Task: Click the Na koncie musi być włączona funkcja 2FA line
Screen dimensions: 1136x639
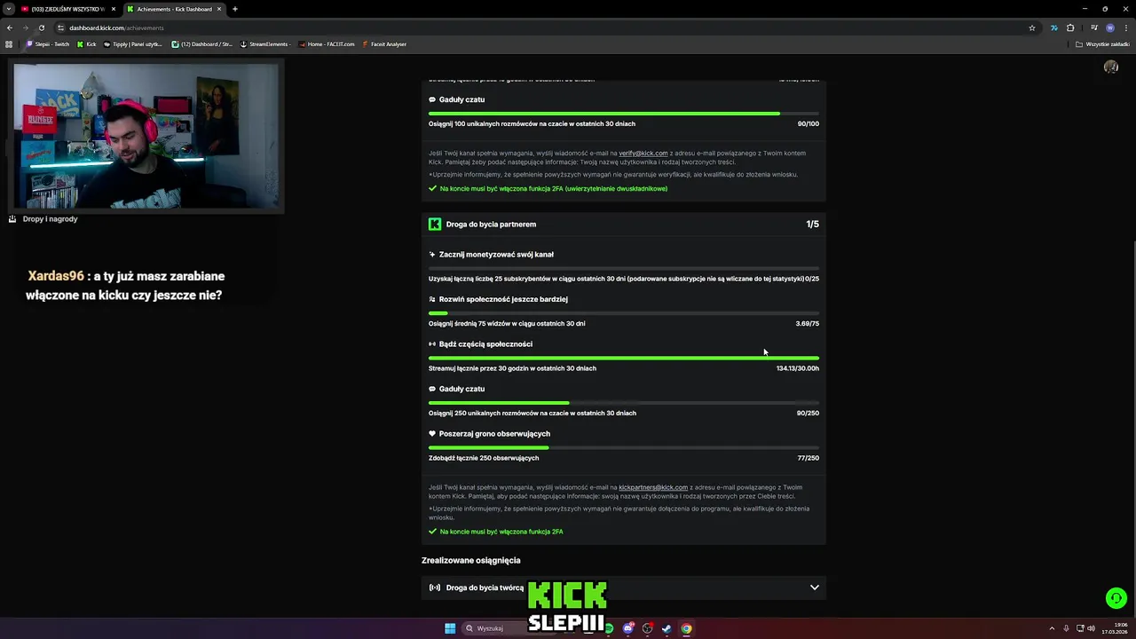Action: (x=501, y=532)
